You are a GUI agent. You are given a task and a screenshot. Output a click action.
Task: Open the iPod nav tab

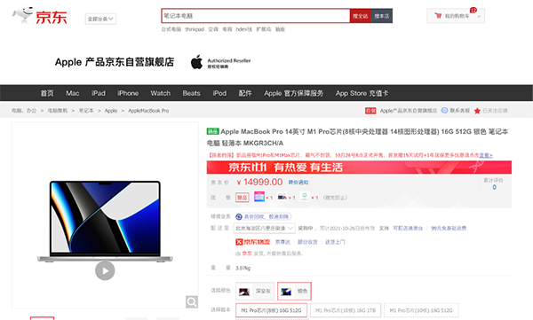[219, 93]
